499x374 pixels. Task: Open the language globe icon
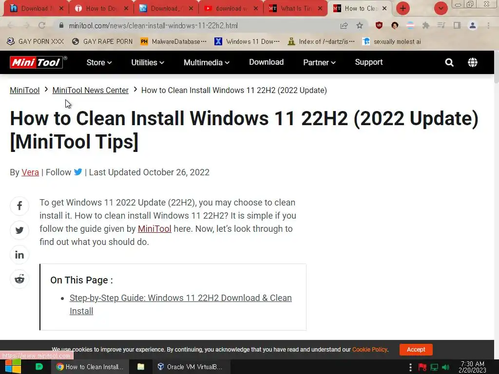(x=473, y=62)
